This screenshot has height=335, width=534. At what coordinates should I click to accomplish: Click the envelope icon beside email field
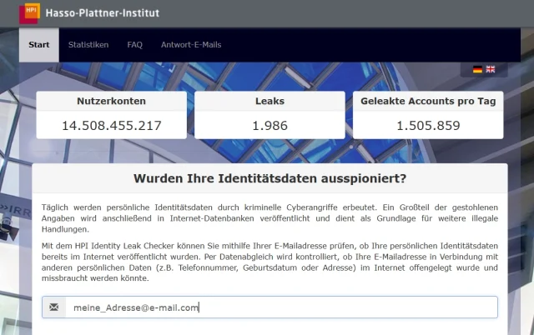[53, 307]
